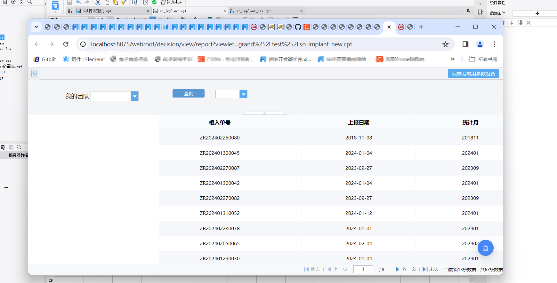Open the designer tab list dropdown arrow
The height and width of the screenshot is (283, 557).
[469, 11]
